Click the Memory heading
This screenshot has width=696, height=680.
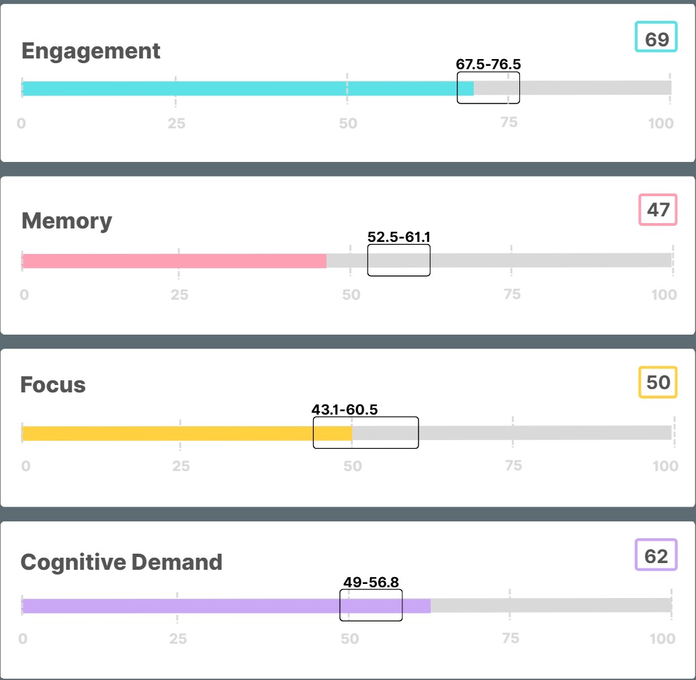(67, 221)
